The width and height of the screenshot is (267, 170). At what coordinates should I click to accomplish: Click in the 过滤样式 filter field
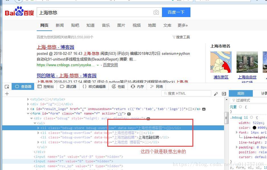tap(248, 100)
